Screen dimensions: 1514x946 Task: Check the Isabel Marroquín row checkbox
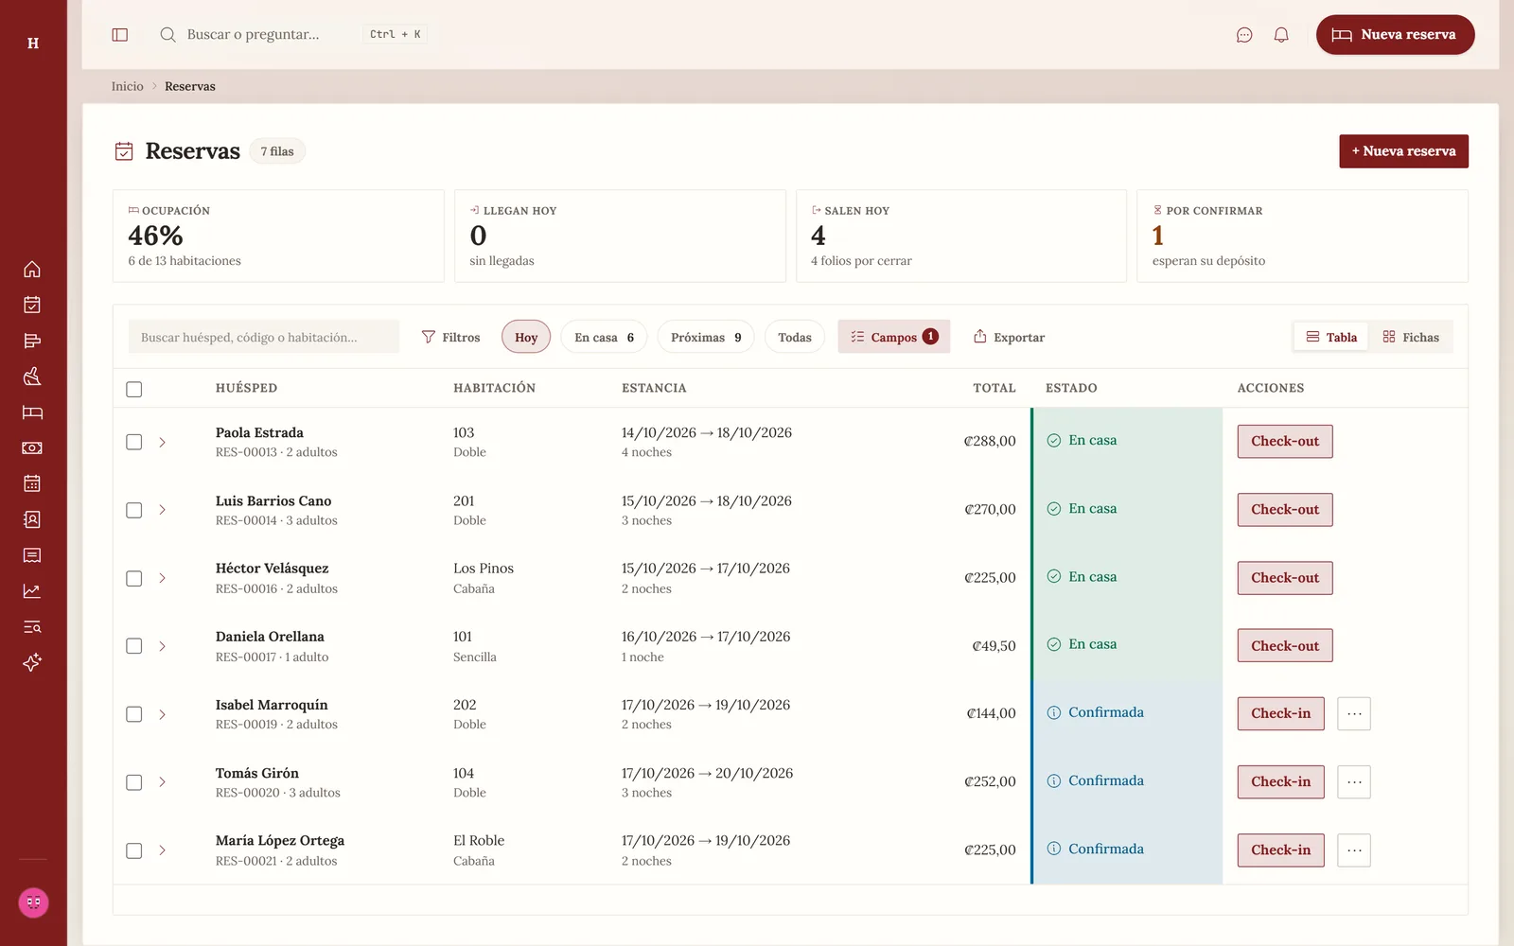pyautogui.click(x=134, y=714)
